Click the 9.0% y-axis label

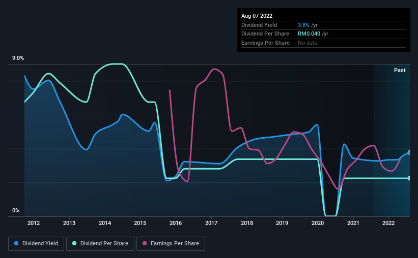[18, 58]
